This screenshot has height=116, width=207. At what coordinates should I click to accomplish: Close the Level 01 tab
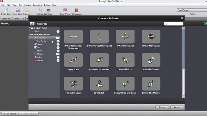[24, 19]
